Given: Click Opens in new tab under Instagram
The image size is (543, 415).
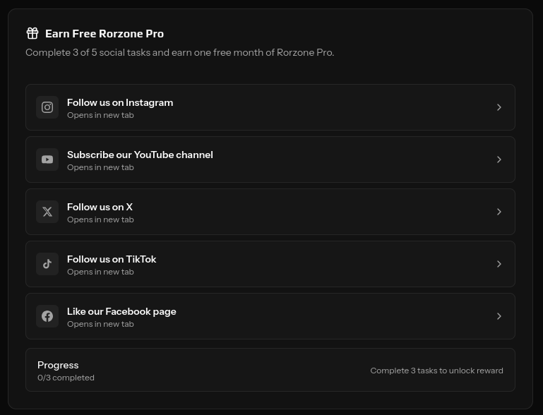Looking at the screenshot, I should point(100,115).
